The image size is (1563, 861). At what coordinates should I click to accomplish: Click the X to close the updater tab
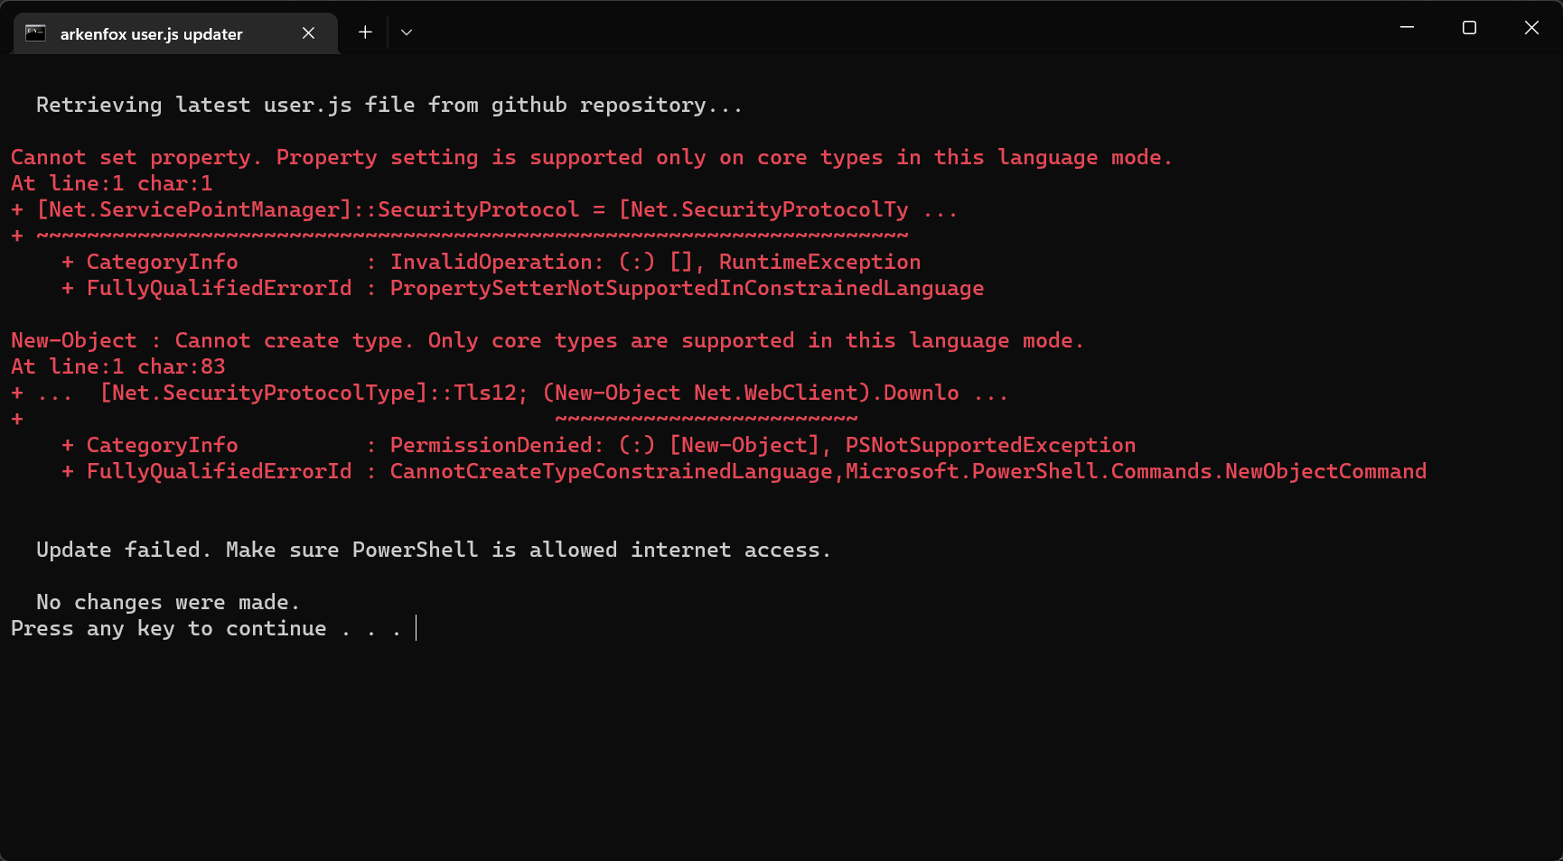click(307, 32)
